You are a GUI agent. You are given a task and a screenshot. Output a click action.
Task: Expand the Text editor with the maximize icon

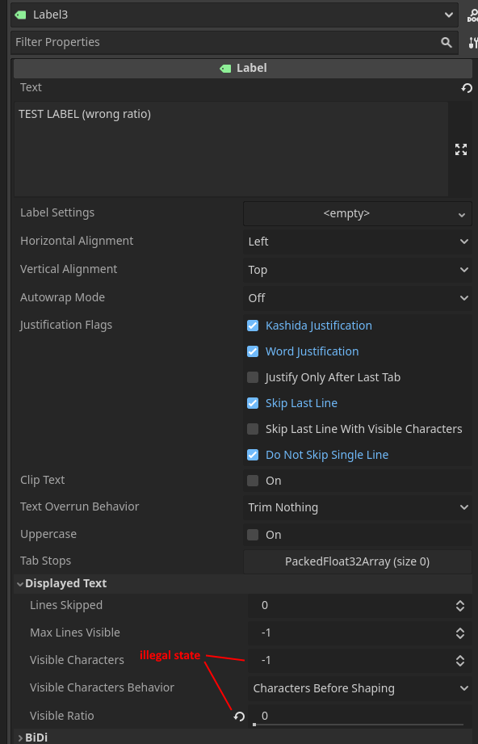(461, 149)
